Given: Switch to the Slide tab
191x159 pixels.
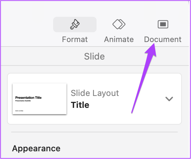Looking at the screenshot, I should 94,56.
